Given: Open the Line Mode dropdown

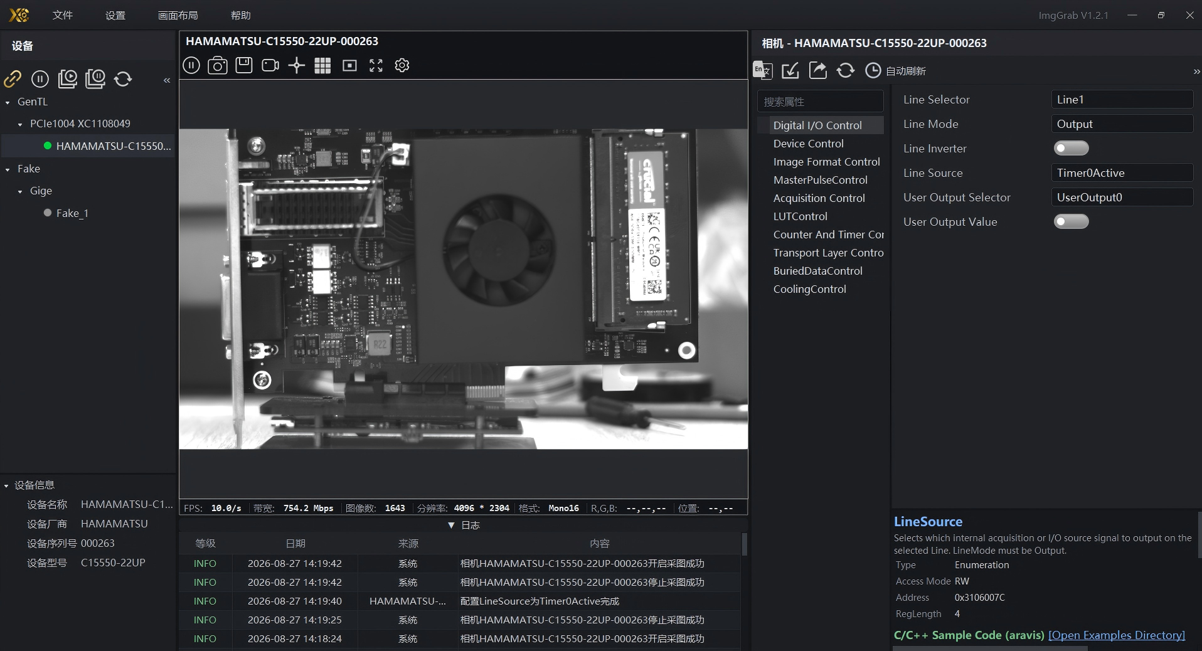Looking at the screenshot, I should 1122,124.
